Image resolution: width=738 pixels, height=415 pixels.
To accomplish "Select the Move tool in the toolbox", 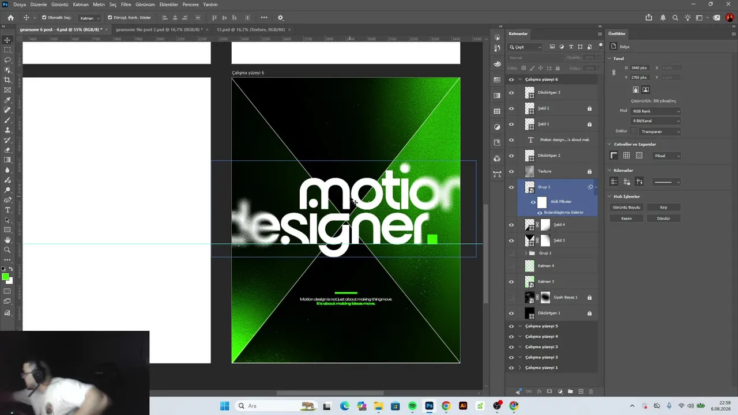I will pyautogui.click(x=7, y=40).
